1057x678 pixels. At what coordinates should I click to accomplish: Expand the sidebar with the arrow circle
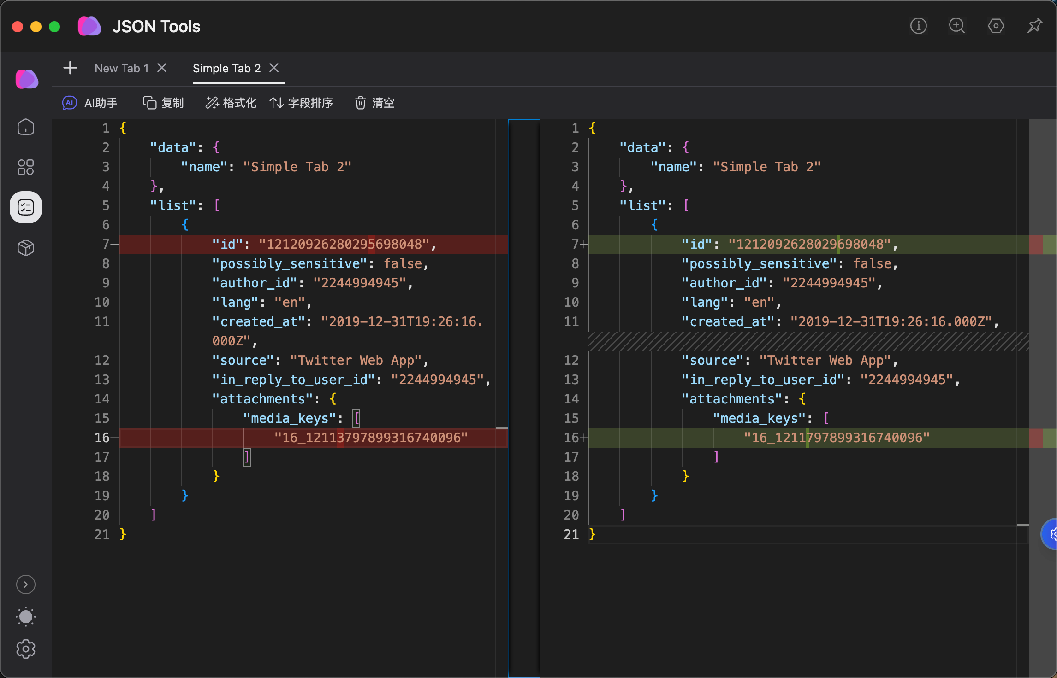click(26, 584)
